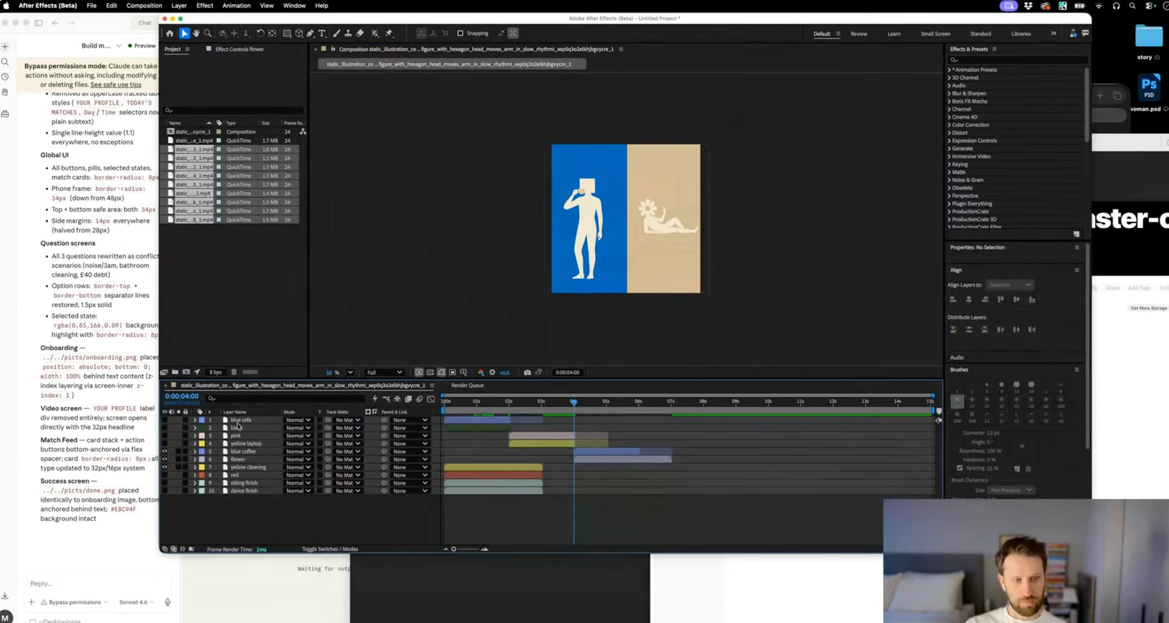Expand Color Correction effects category
This screenshot has height=623, width=1169.
coord(949,125)
